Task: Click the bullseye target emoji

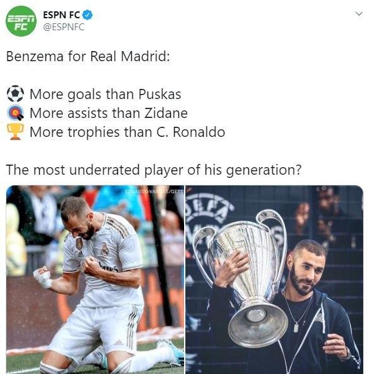Action: click(x=15, y=113)
